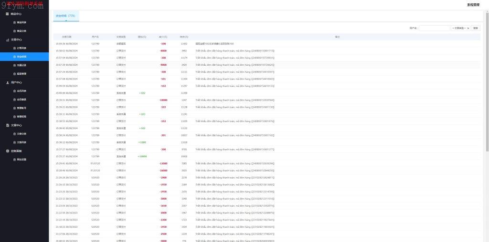Open 商品分类 in the sidebar
Screen dimensions: 489x242
[x=21, y=31]
